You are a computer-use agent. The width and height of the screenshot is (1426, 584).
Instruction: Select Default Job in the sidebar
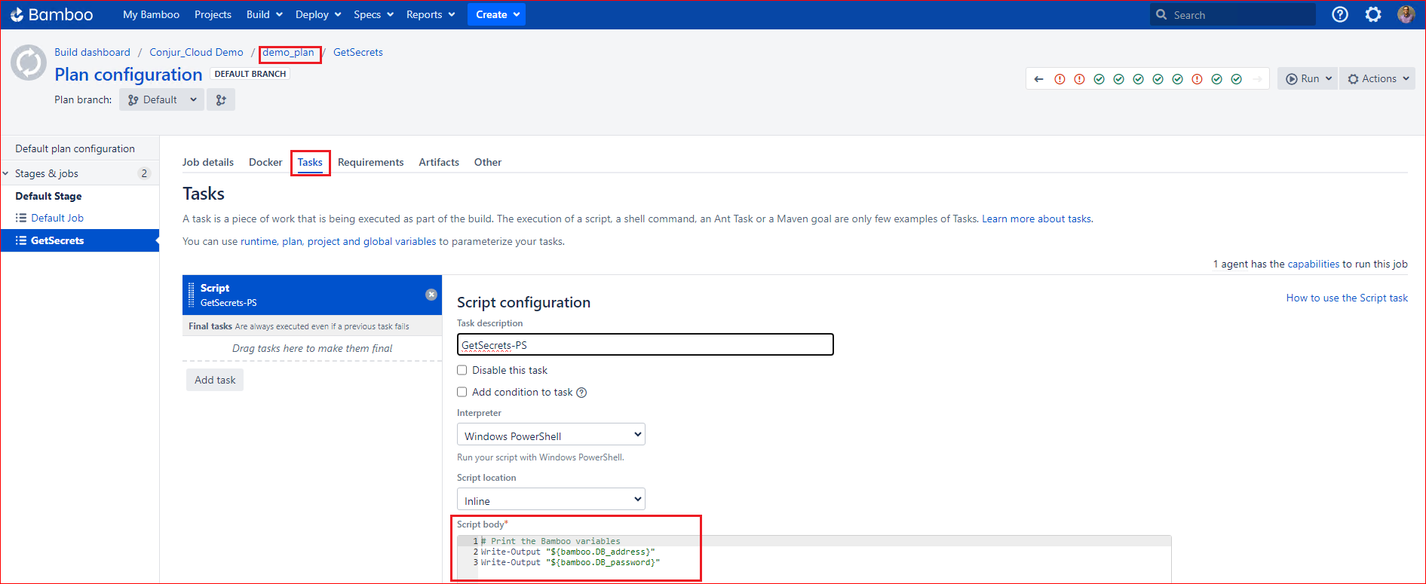click(x=57, y=218)
